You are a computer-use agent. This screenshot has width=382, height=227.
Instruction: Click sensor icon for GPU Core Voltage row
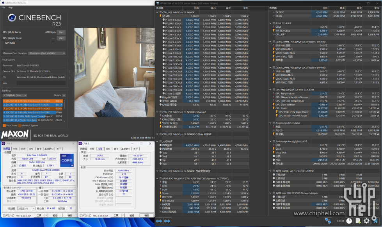pyautogui.click(x=274, y=105)
